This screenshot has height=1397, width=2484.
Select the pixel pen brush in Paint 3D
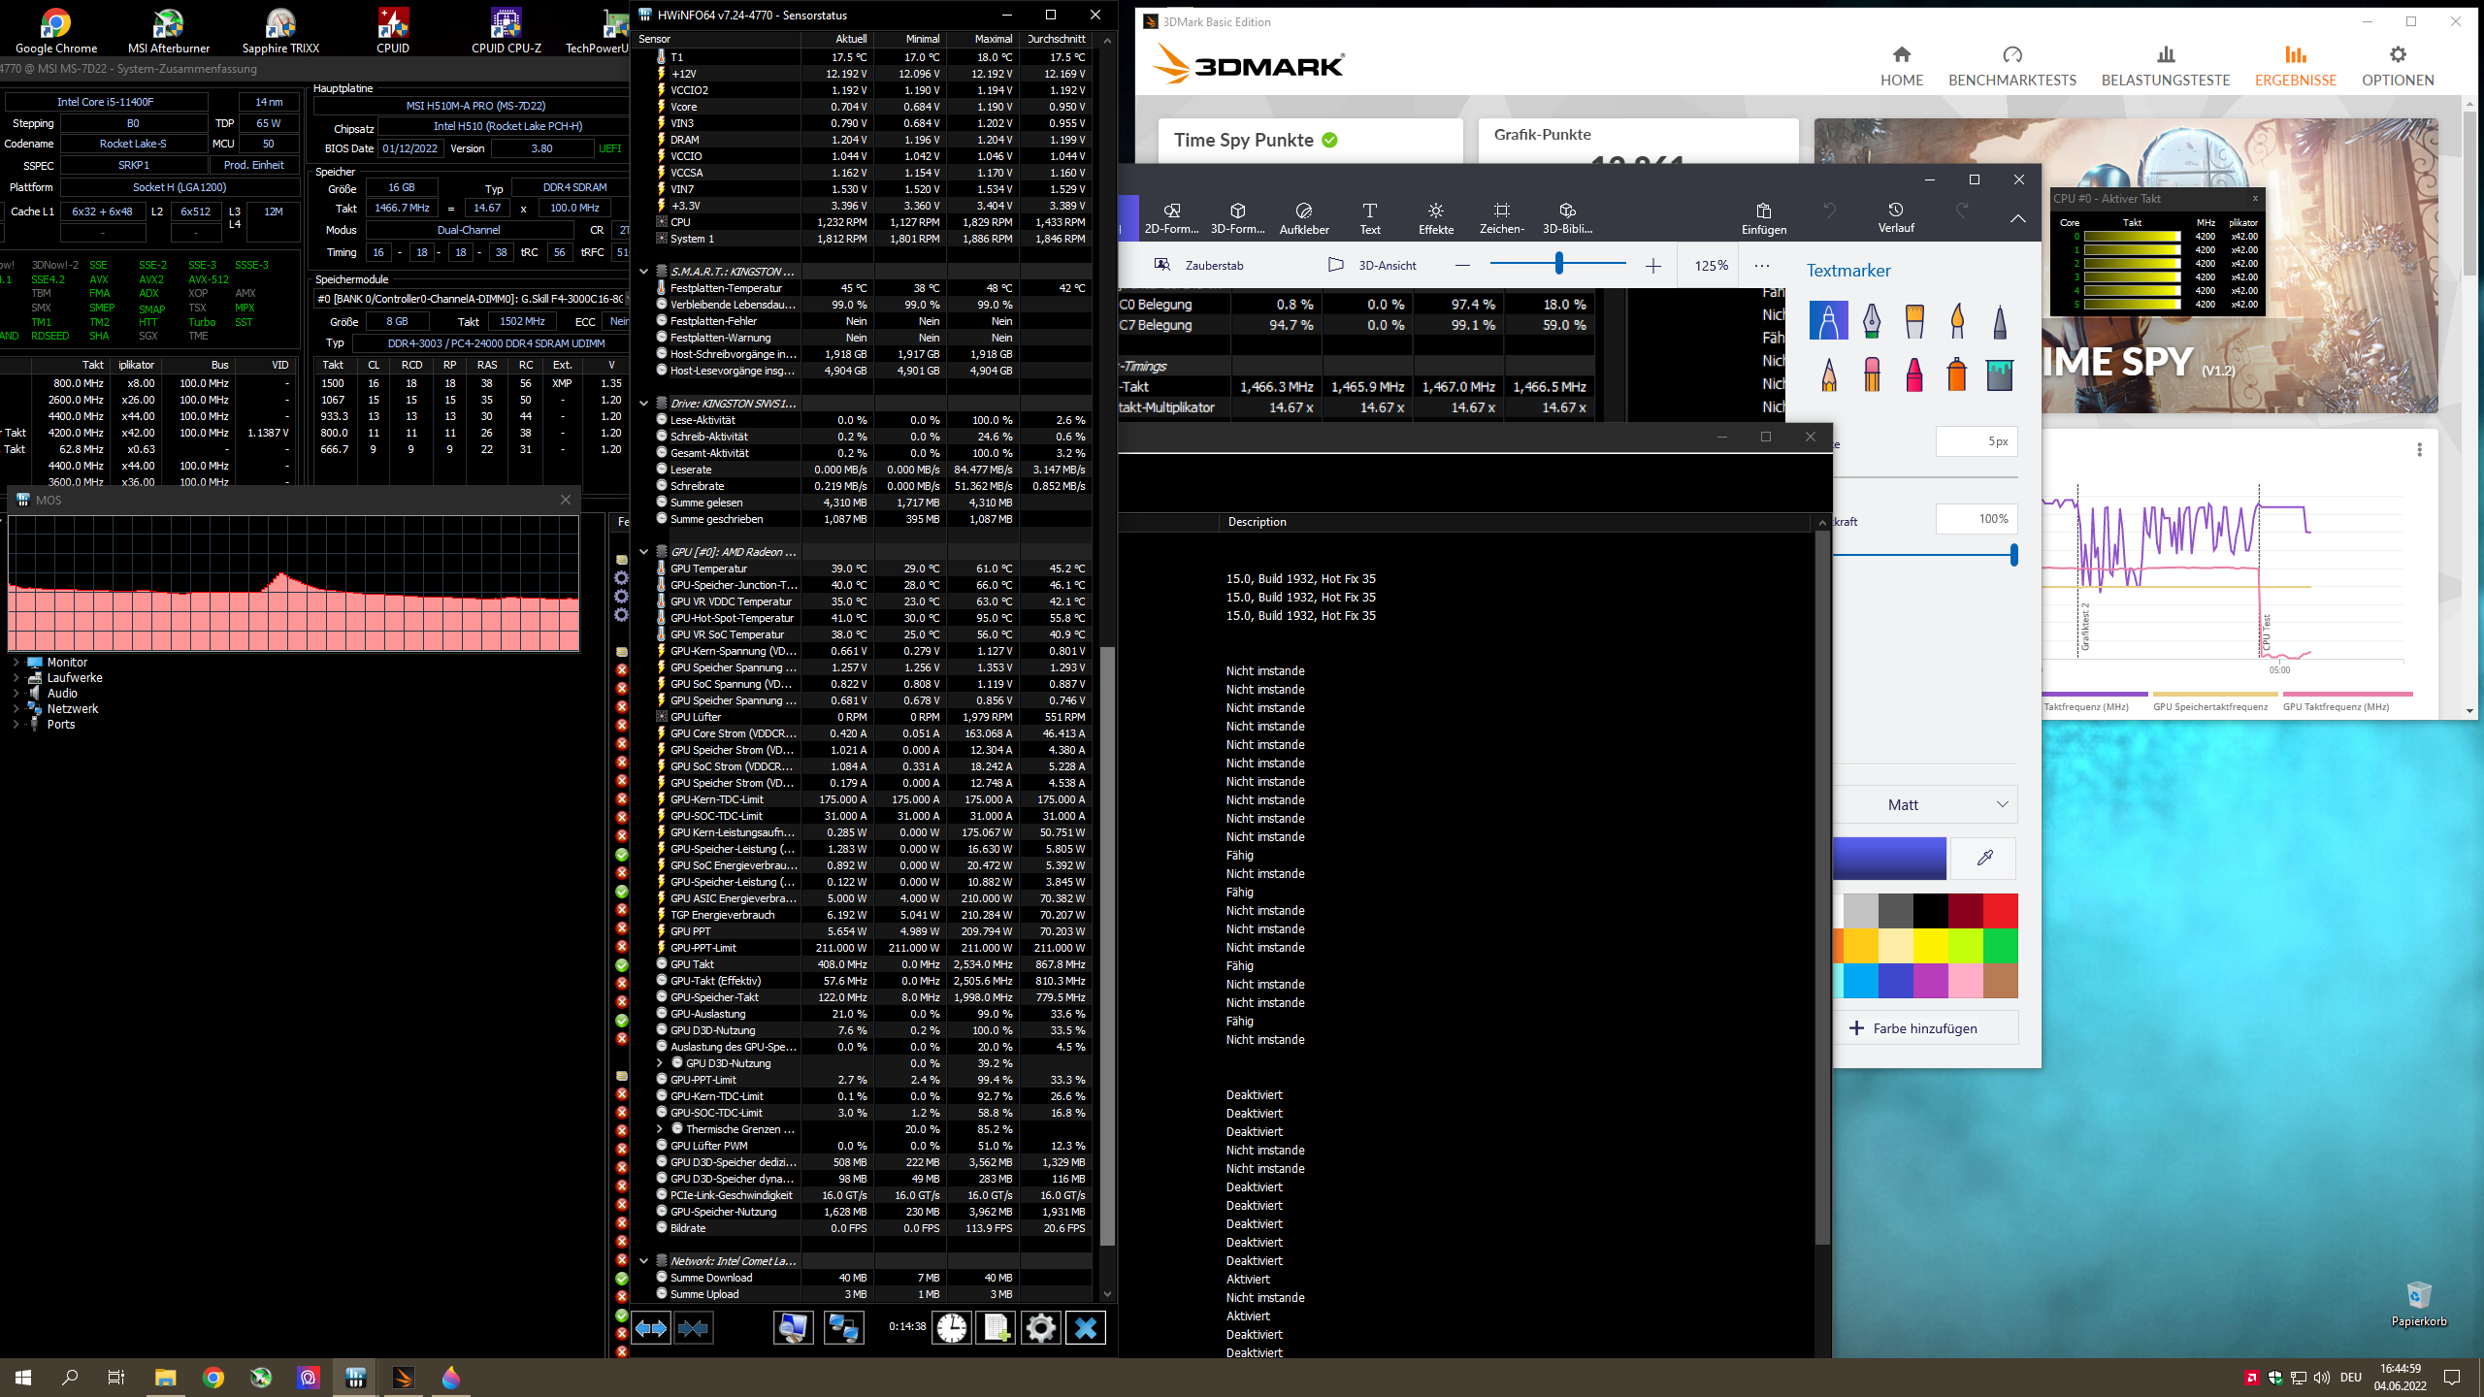coord(2000,320)
